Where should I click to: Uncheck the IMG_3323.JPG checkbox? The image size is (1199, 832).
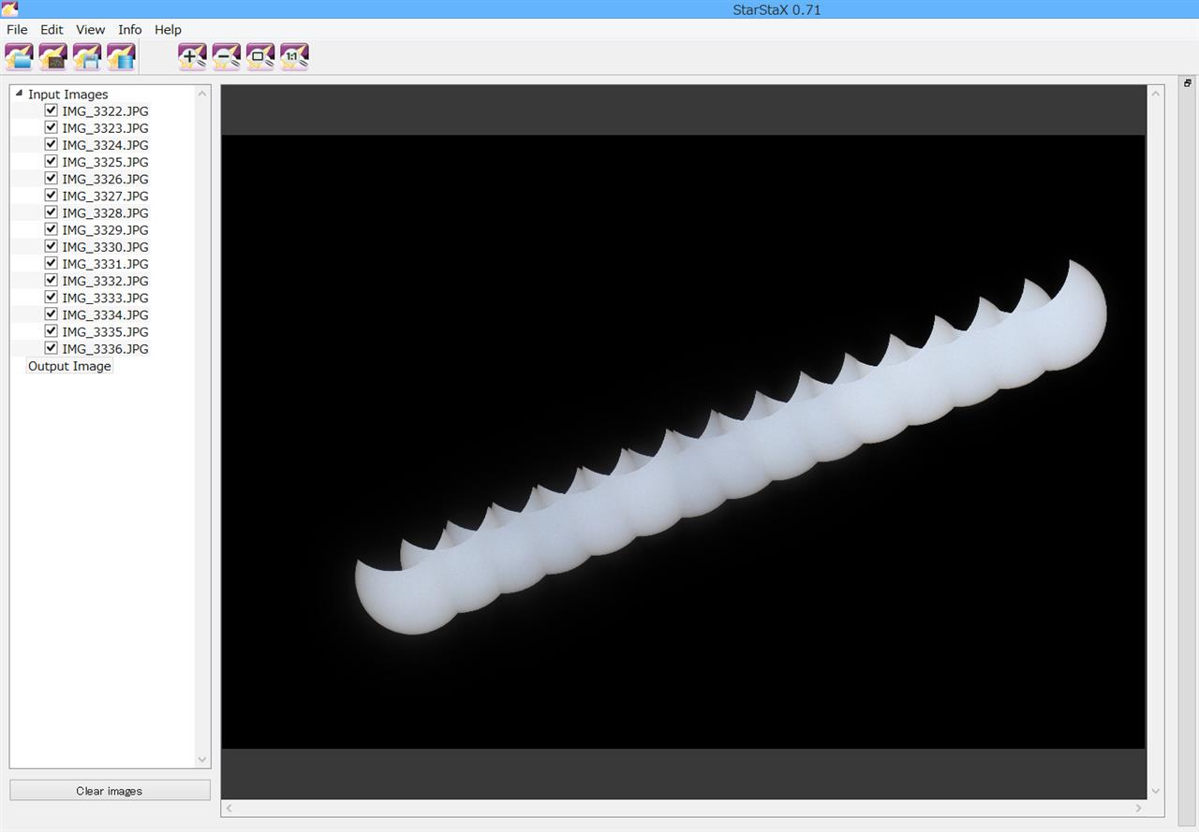pos(51,127)
